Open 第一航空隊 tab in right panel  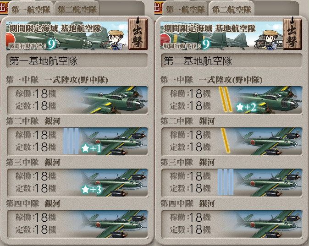point(185,10)
